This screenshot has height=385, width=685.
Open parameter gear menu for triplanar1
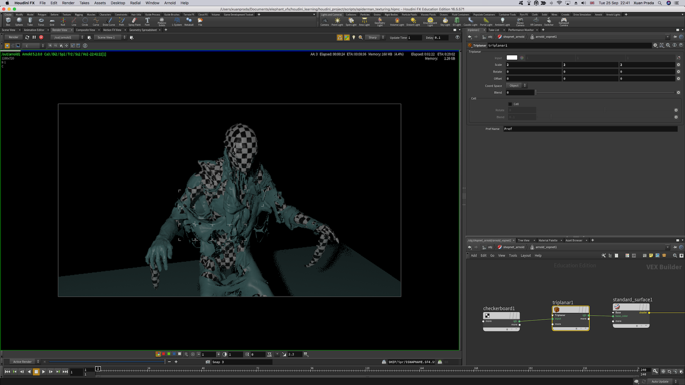pyautogui.click(x=655, y=45)
